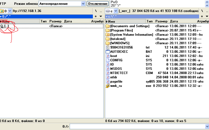Click the command line input field

138,126
